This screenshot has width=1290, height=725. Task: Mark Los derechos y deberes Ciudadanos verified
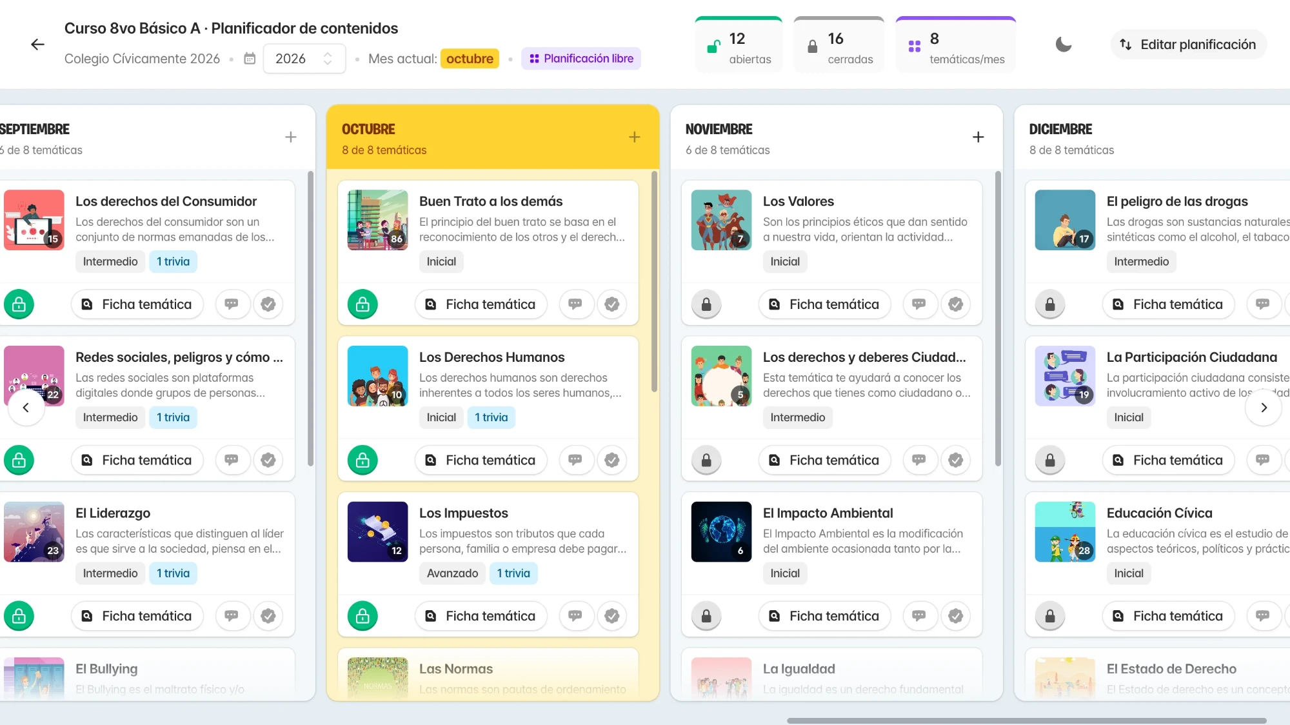956,461
